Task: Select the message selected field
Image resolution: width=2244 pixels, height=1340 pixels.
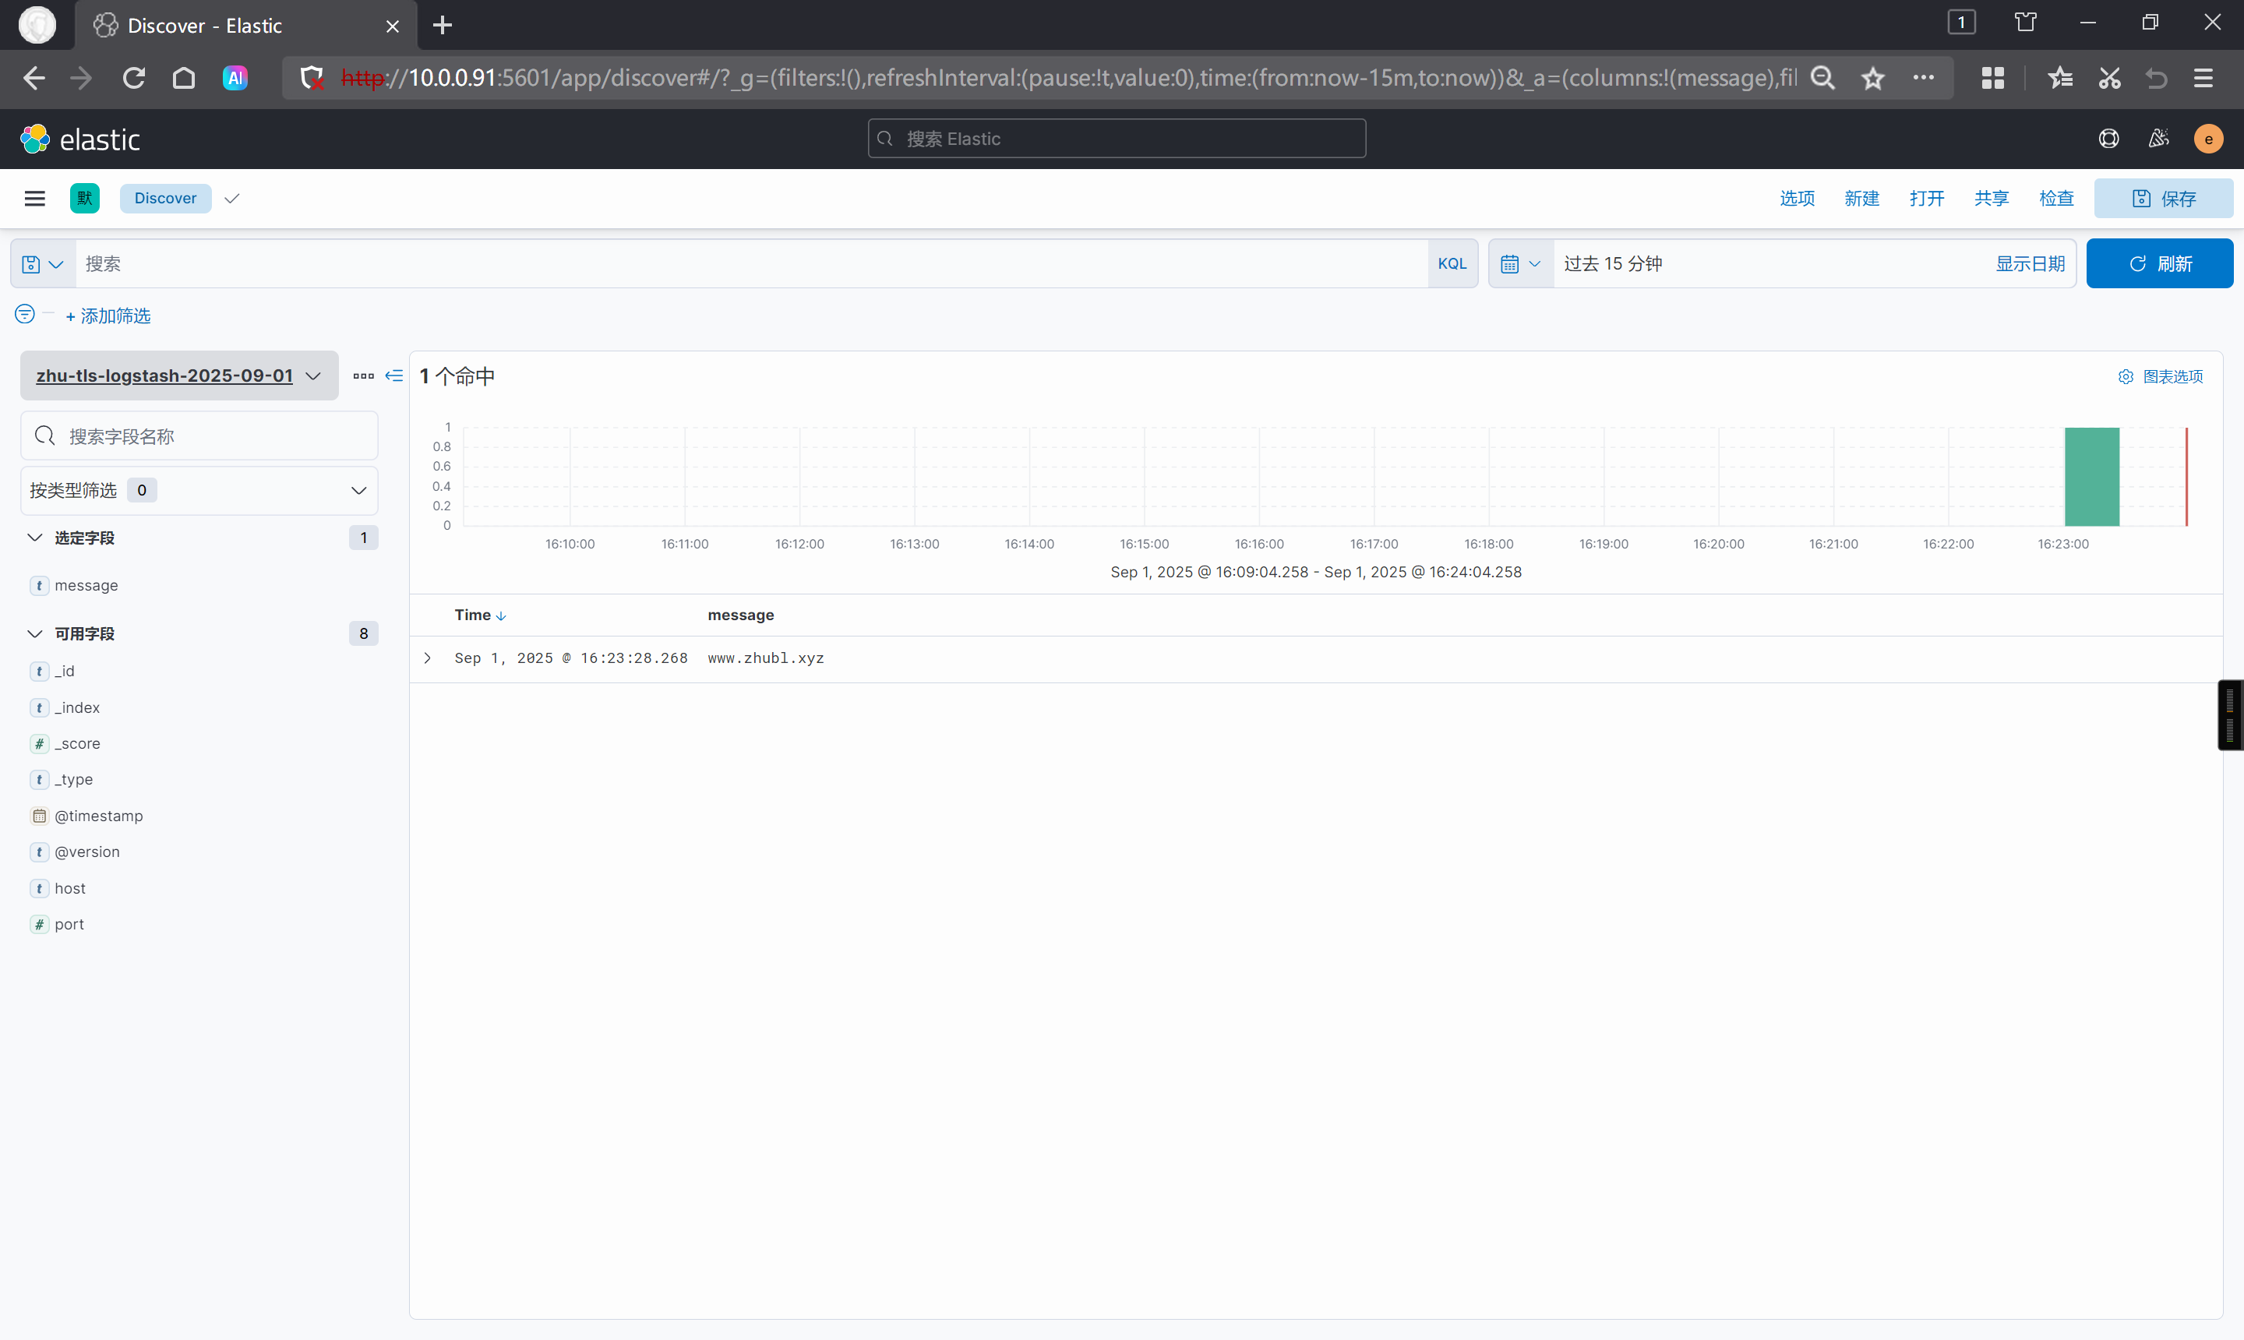Action: tap(86, 585)
